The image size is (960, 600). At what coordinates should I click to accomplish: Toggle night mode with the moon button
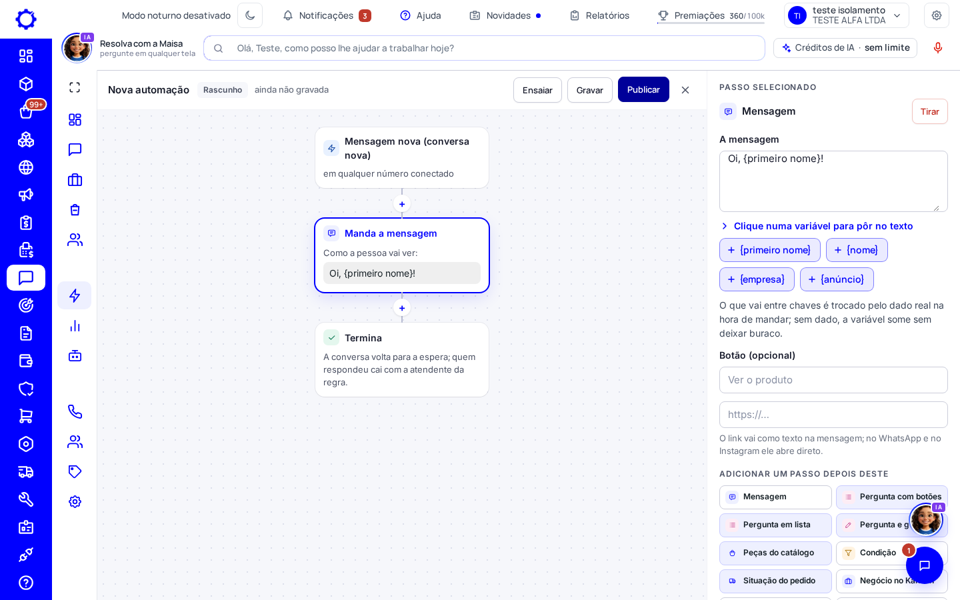coord(250,15)
